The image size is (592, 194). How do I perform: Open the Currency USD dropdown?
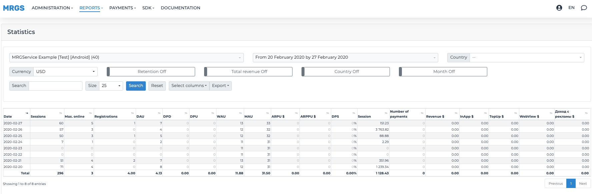point(65,72)
